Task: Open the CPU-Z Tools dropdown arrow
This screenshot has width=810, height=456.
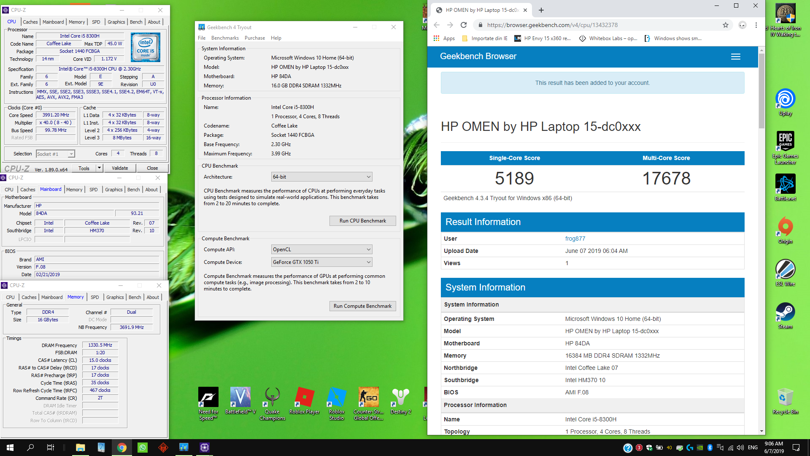Action: point(99,168)
